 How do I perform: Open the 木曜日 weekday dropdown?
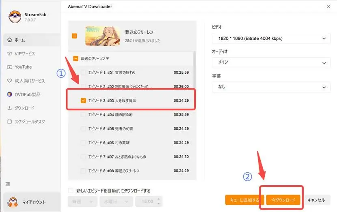(116, 201)
